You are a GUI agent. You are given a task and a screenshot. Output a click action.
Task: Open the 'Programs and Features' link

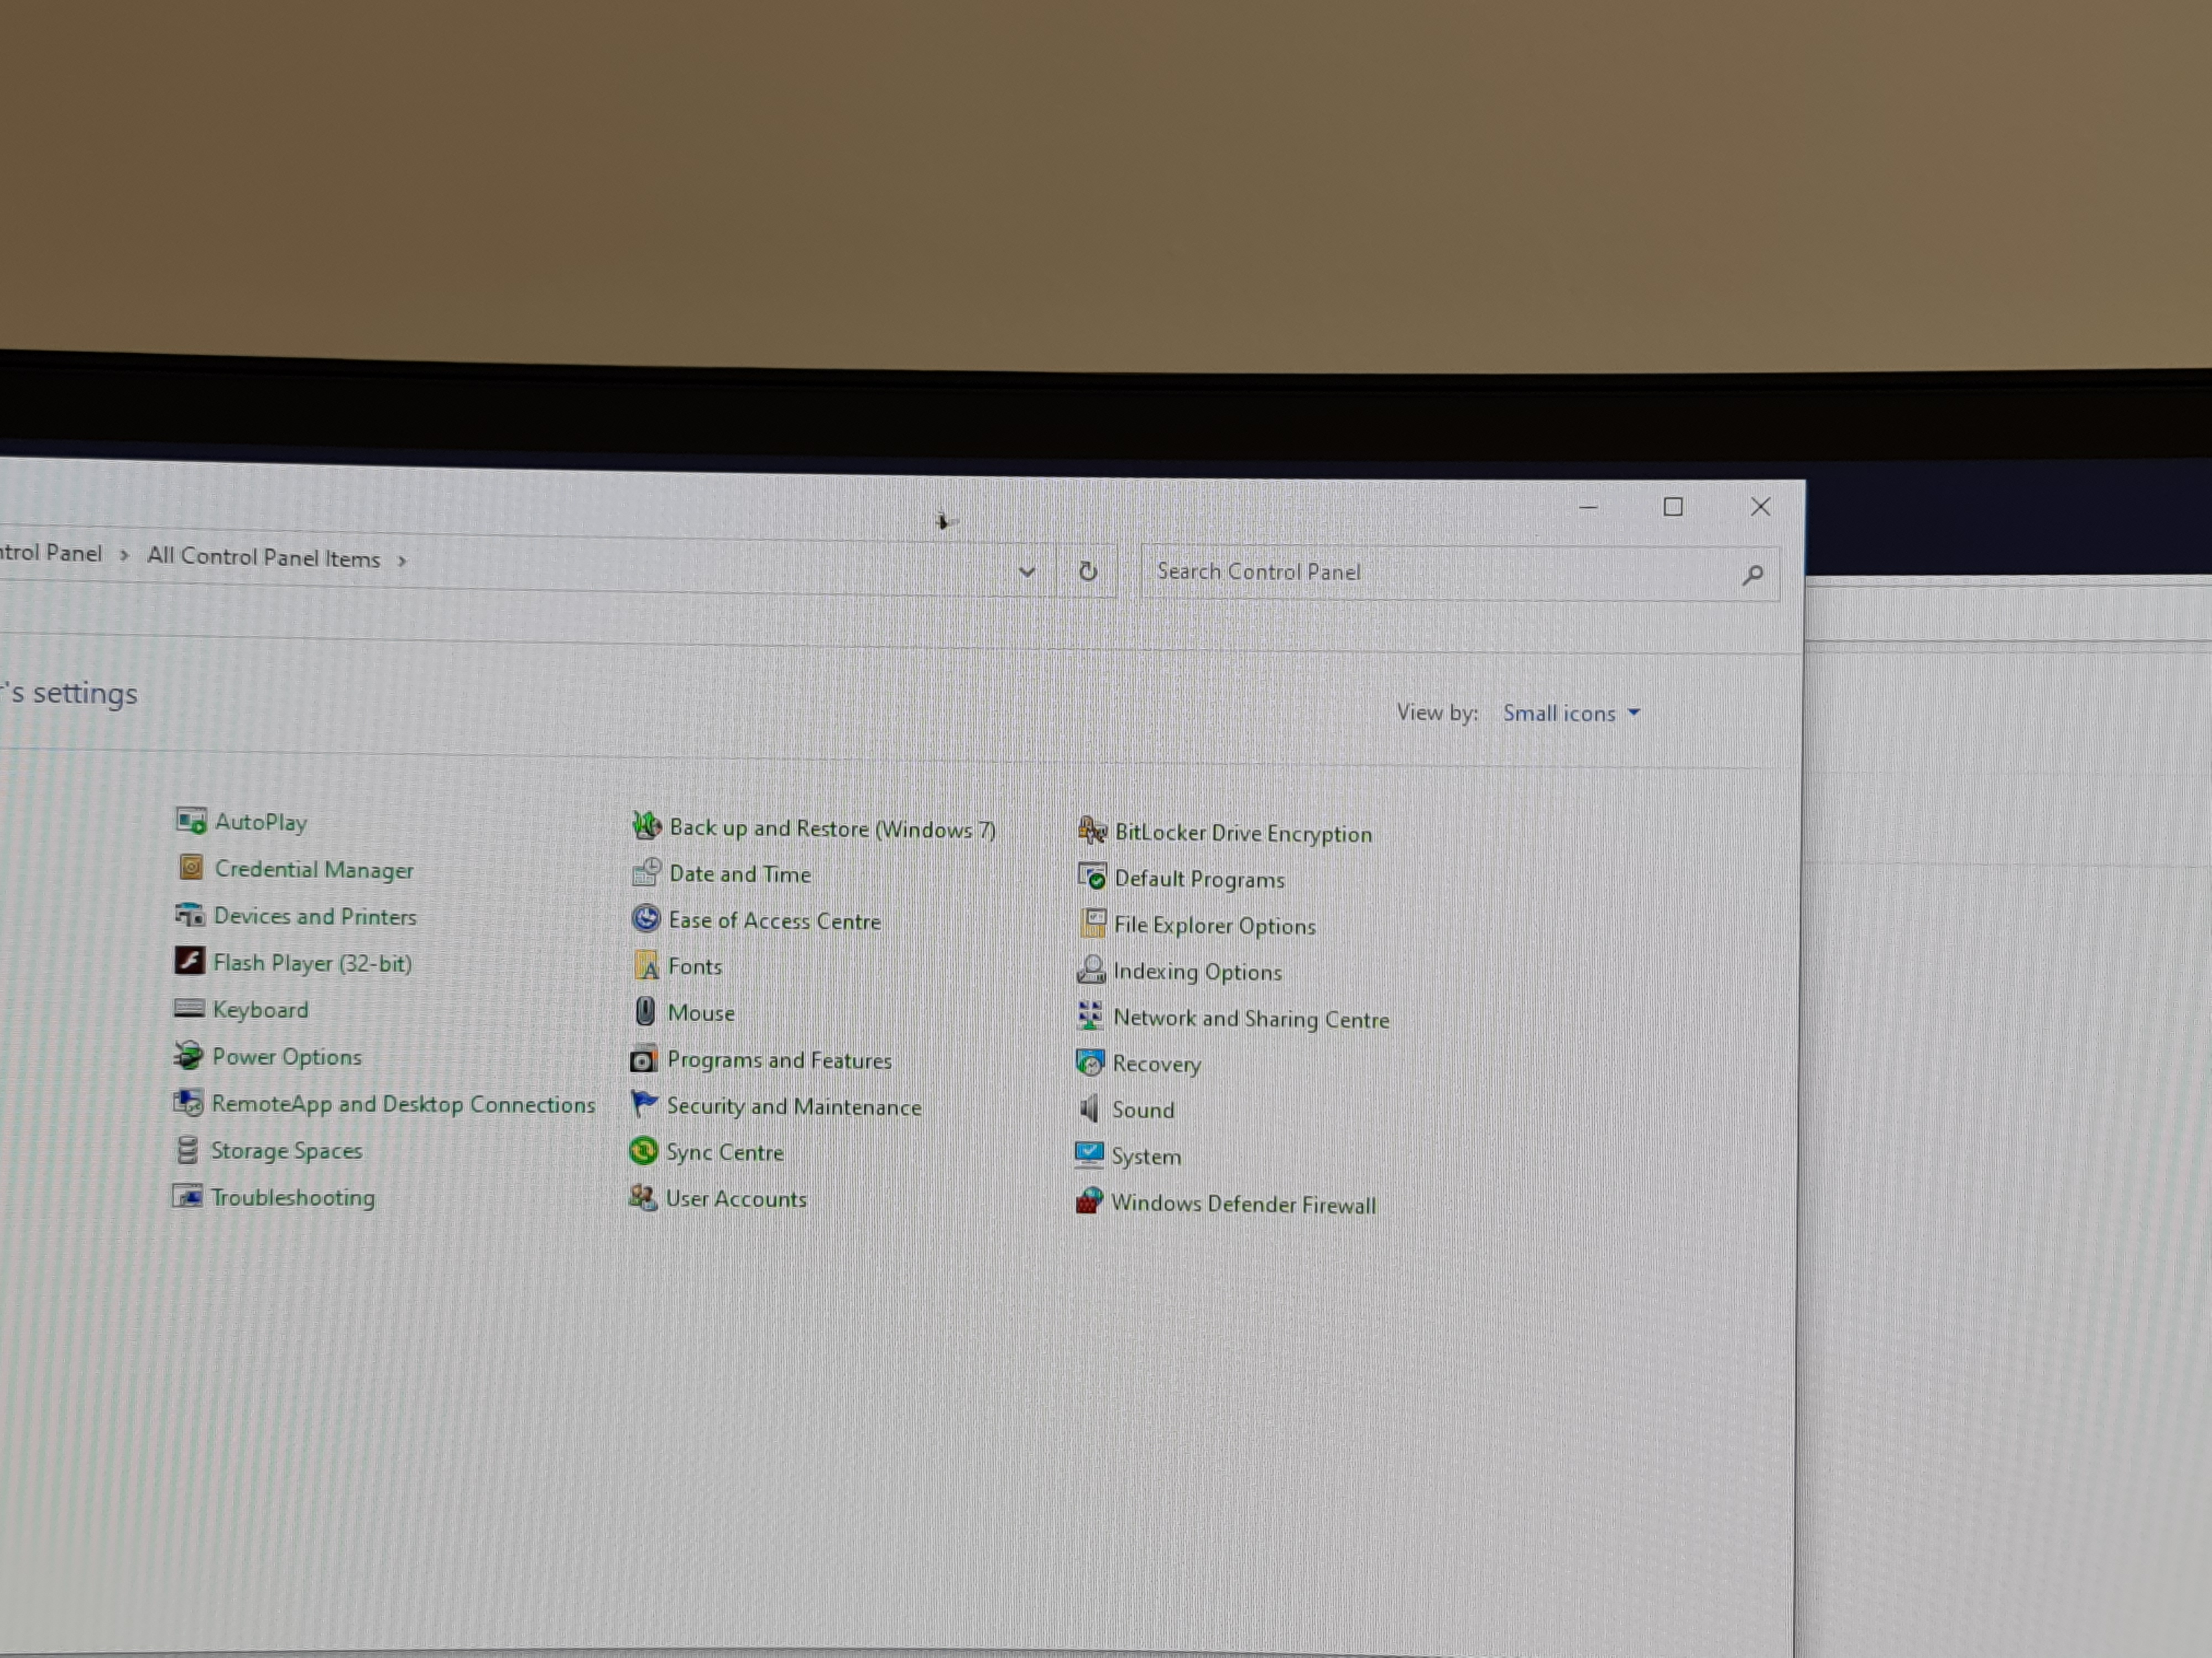click(779, 1061)
